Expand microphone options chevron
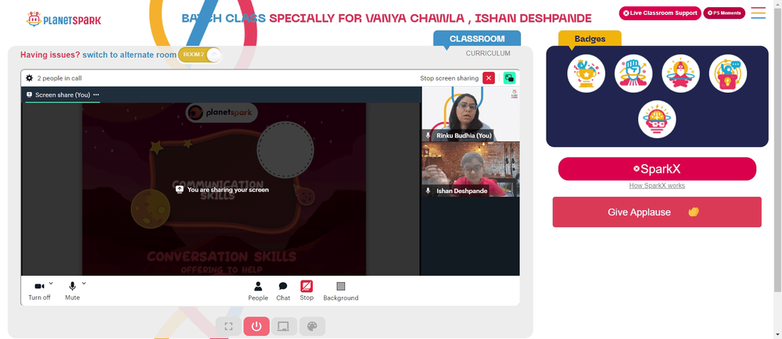This screenshot has width=782, height=339. 84,284
